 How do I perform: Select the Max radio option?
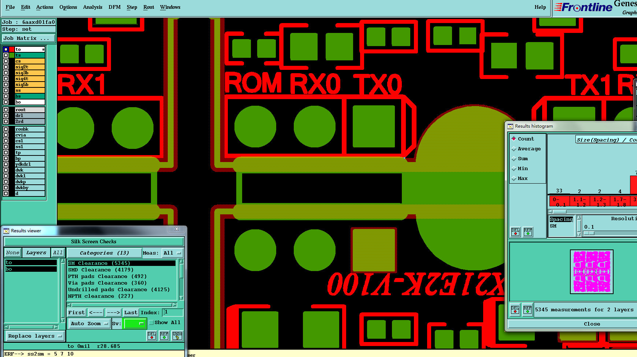(514, 178)
